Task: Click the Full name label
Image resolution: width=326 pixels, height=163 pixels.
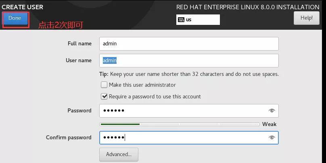Action: 79,43
